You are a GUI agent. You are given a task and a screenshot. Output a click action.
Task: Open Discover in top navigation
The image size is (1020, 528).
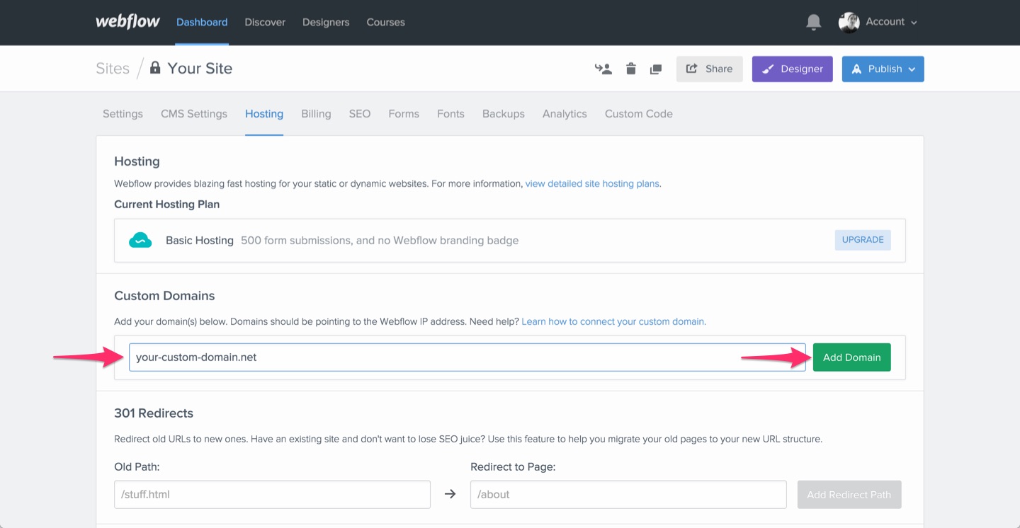(x=265, y=22)
